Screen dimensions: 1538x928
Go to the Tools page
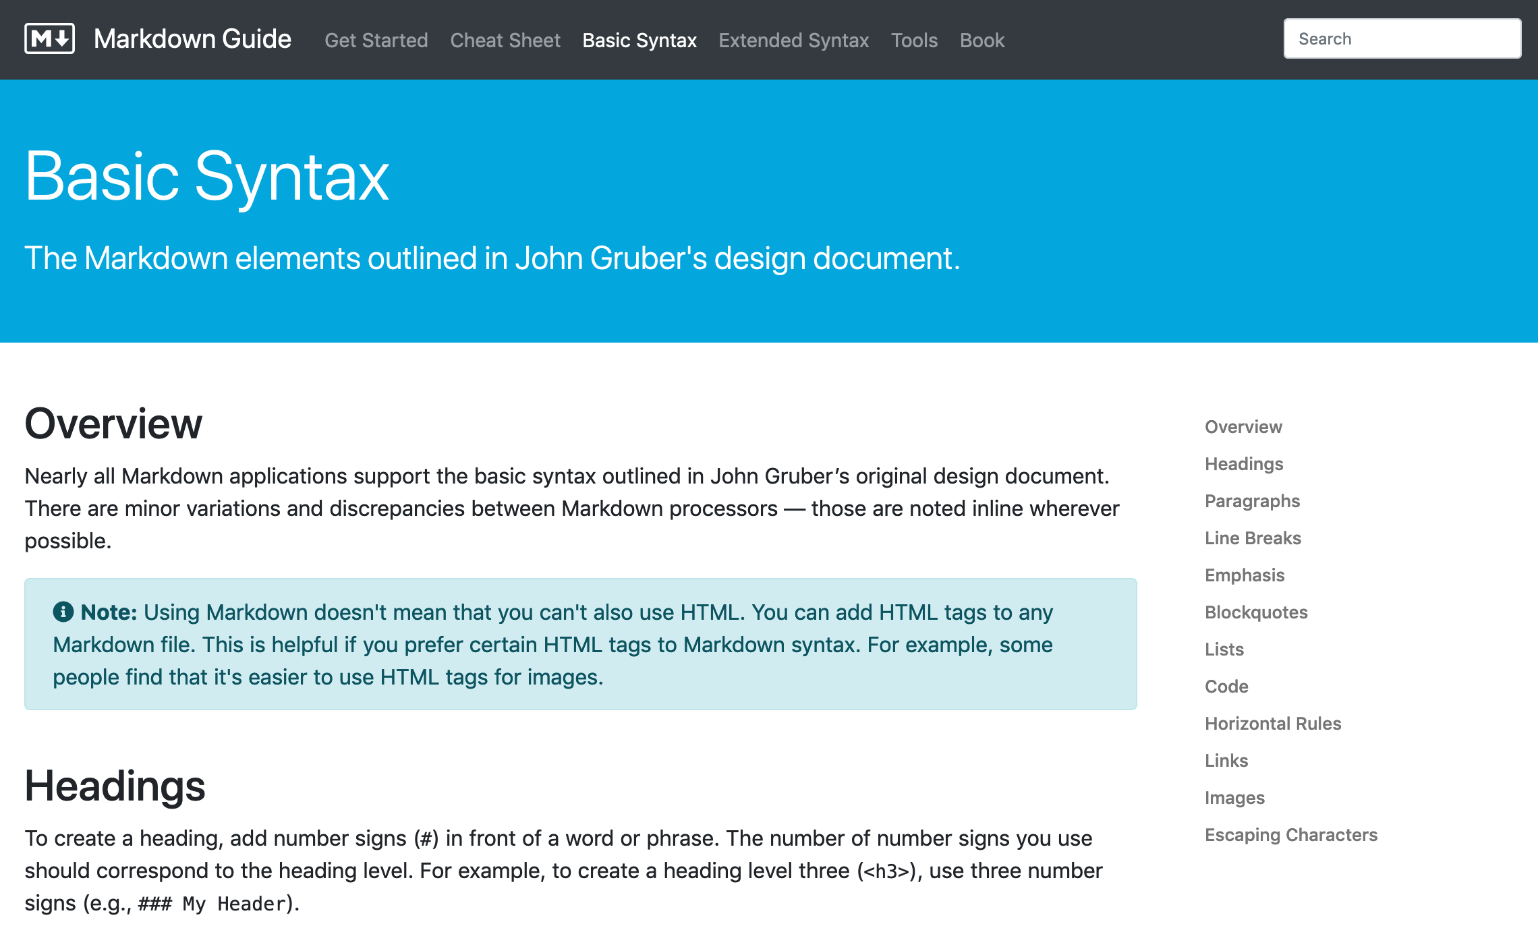click(914, 40)
